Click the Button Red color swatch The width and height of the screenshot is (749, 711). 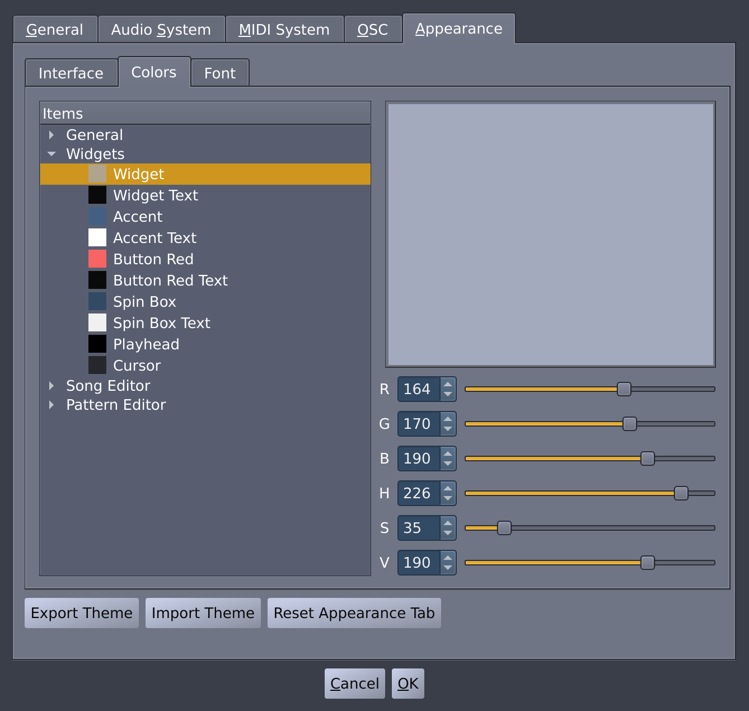click(97, 259)
